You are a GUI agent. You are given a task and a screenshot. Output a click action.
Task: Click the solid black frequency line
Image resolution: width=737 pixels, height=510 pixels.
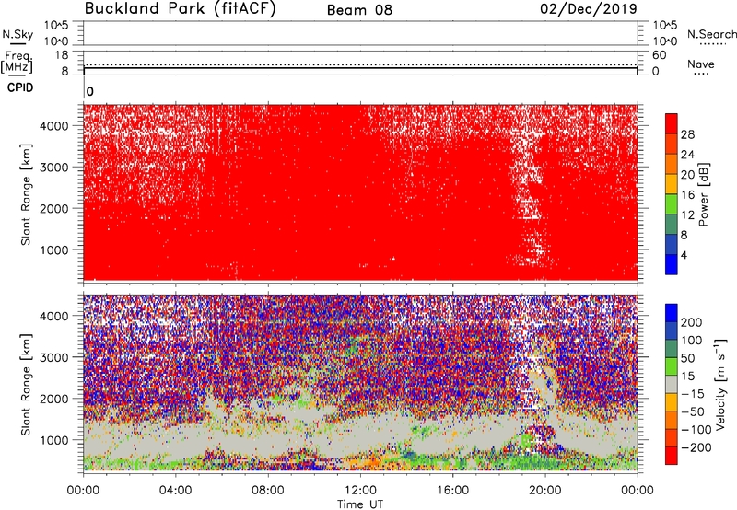click(x=360, y=68)
